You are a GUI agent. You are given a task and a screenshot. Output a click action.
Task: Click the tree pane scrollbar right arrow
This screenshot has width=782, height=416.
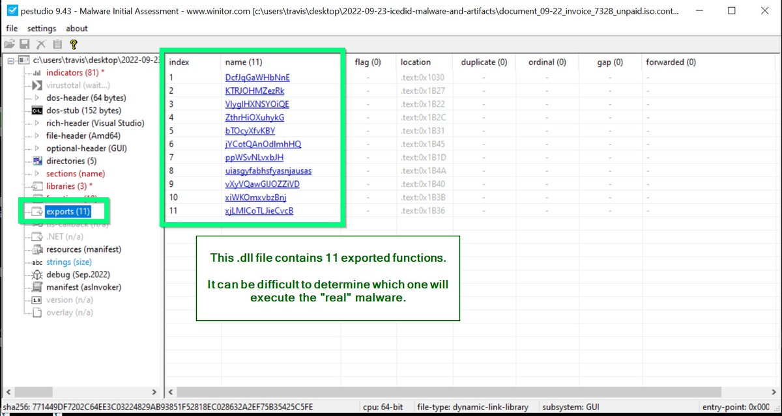pos(154,393)
